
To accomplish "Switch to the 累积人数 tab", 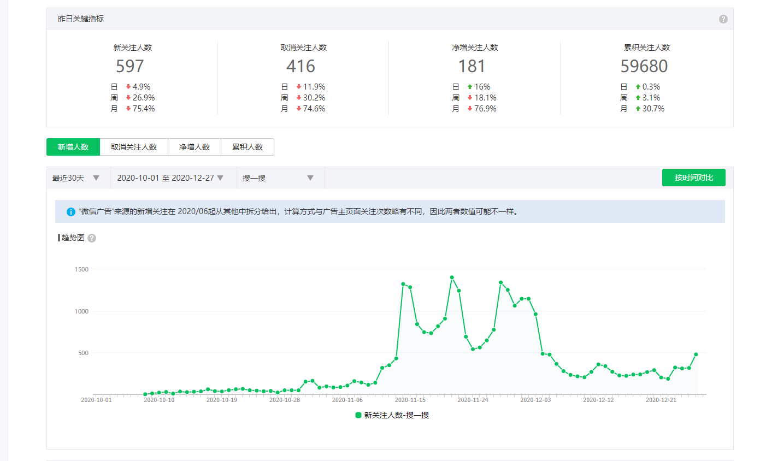I will 248,147.
